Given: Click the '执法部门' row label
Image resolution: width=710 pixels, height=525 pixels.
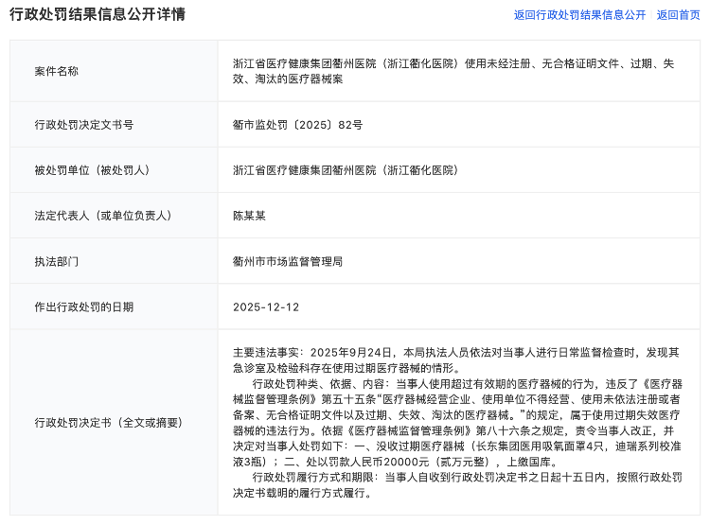Looking at the screenshot, I should coord(57,261).
